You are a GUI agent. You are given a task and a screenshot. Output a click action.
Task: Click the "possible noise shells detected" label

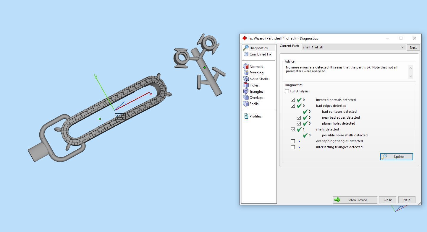point(345,135)
